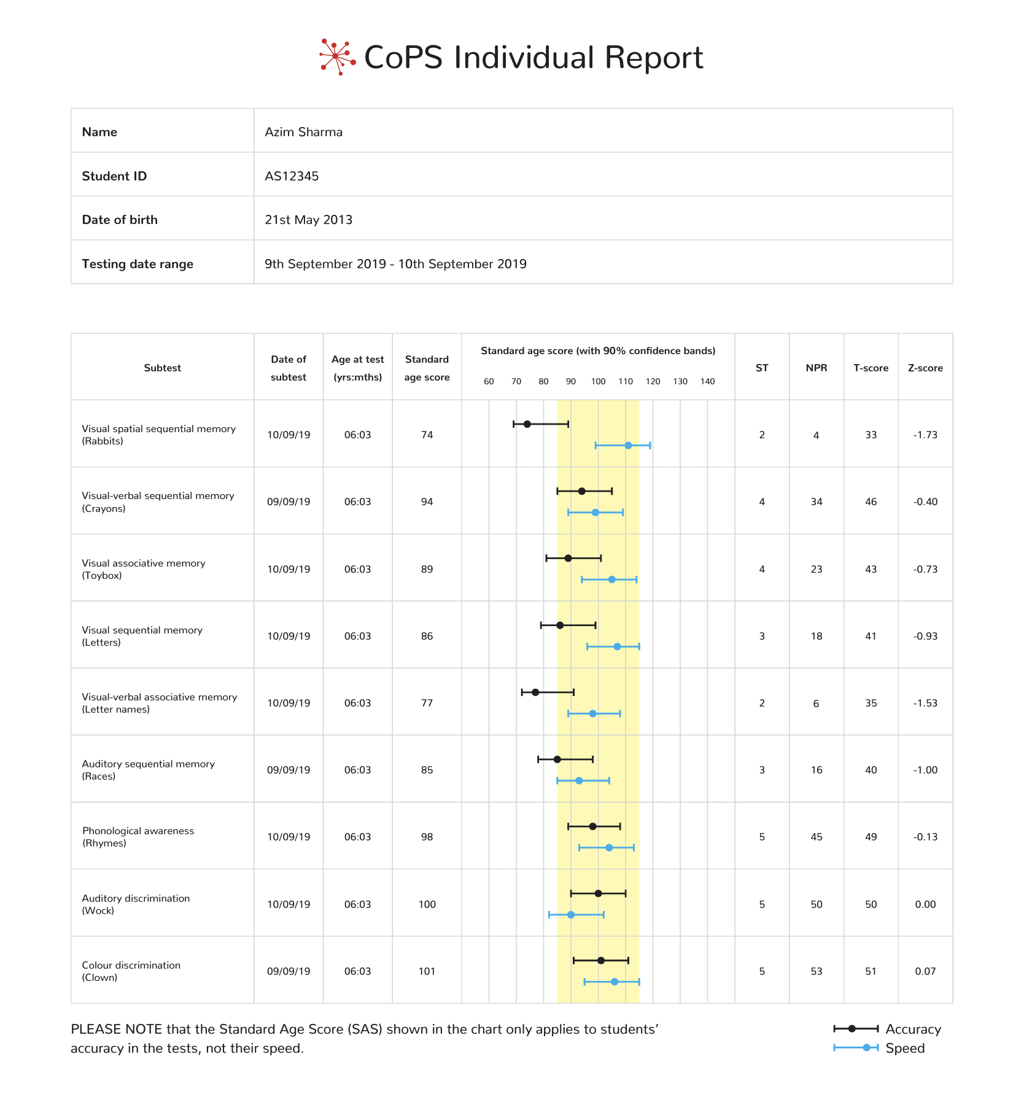
Task: Click the Visual-verbal associative memory (Letter names) label
Action: pos(159,703)
